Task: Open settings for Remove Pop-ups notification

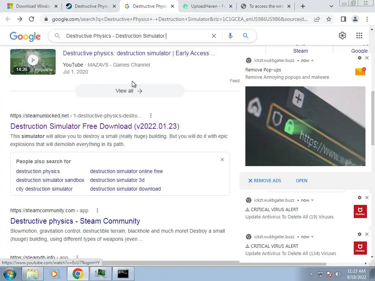Action: [x=360, y=58]
